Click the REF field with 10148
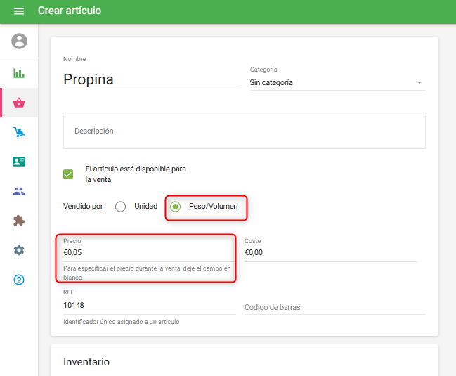Screen dimensions: 456x376 (149, 305)
